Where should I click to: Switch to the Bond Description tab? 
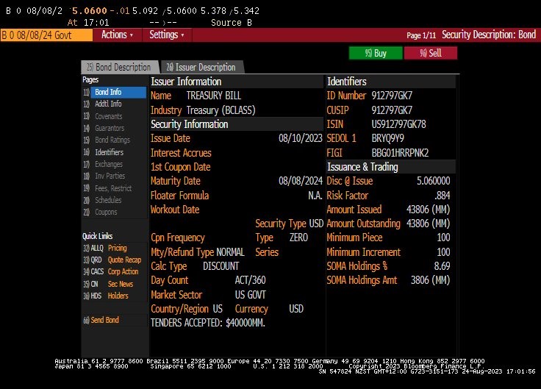coord(119,67)
